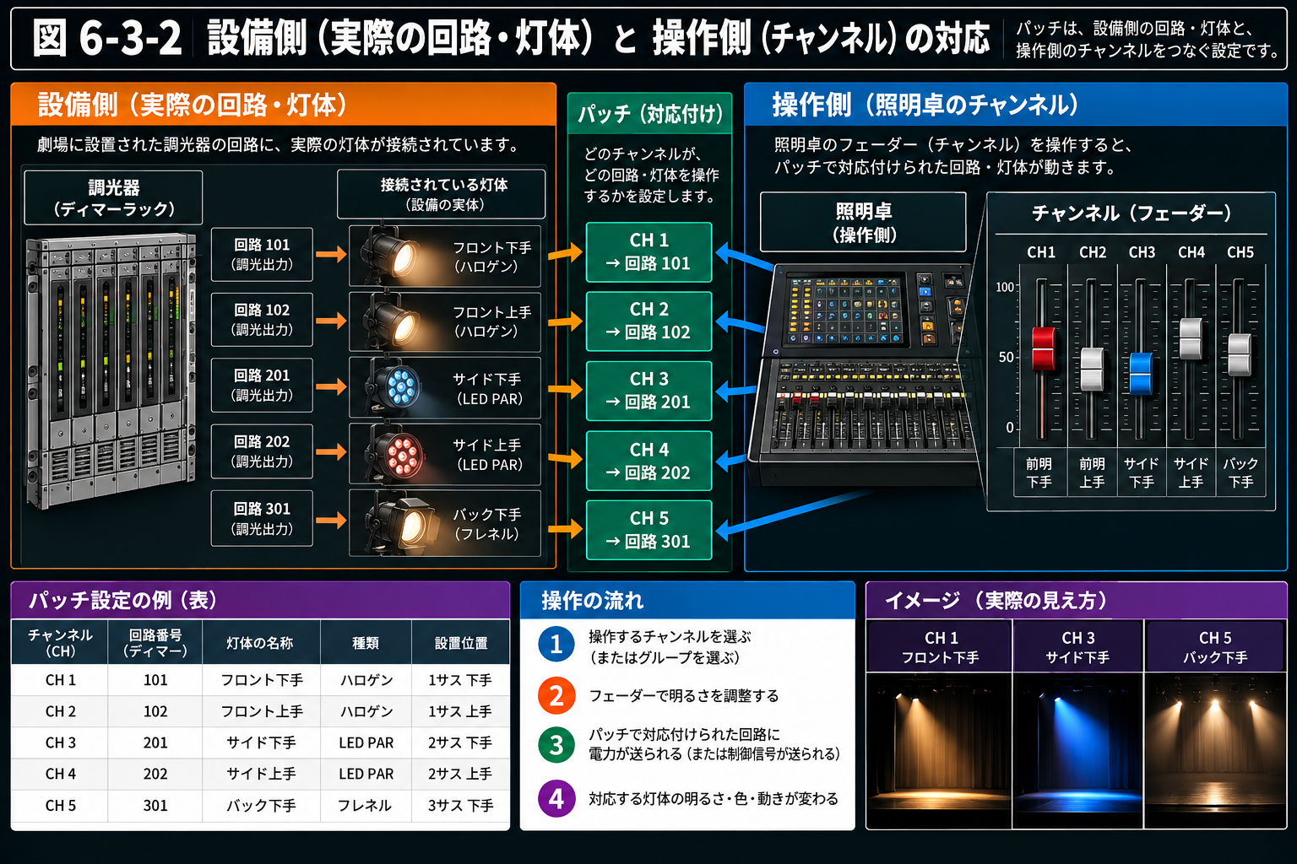Select the 回路 201 (調光出力) box
The height and width of the screenshot is (864, 1297).
(x=262, y=386)
